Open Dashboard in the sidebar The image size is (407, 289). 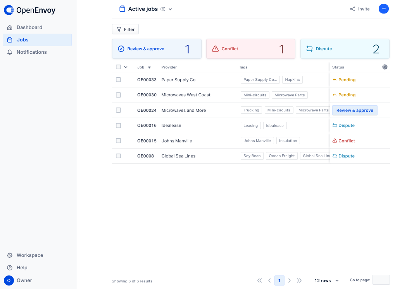coord(37,27)
